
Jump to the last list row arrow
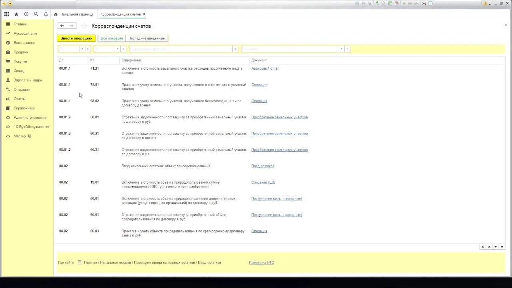502,247
